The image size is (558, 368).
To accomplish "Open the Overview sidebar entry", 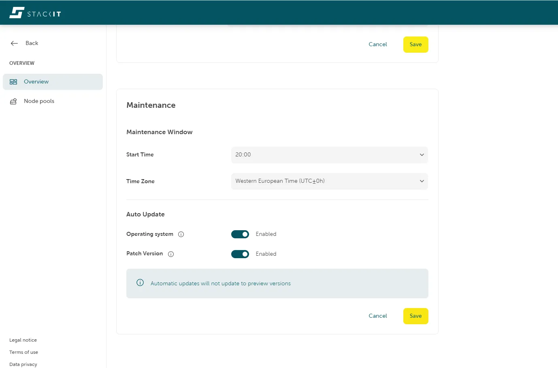I will coord(36,81).
